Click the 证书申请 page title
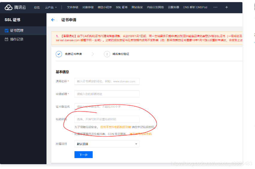This screenshot has width=255, height=169. [69, 20]
